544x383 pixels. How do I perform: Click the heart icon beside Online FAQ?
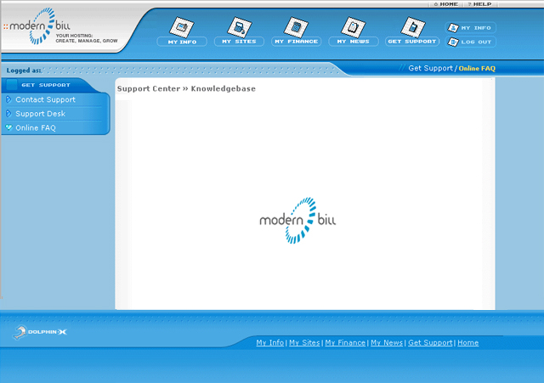pos(9,127)
